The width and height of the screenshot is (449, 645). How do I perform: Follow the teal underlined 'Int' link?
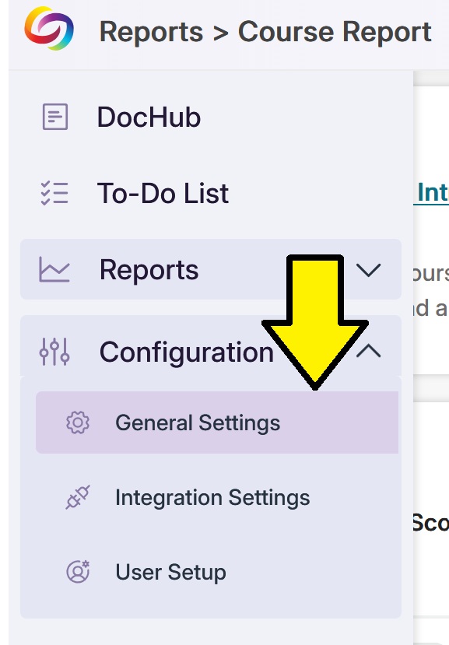[431, 192]
